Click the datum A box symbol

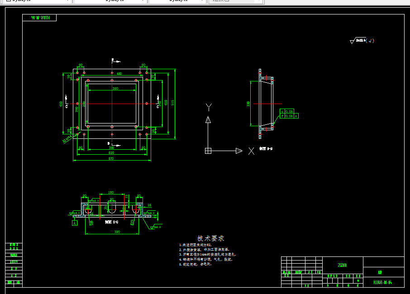75,223
